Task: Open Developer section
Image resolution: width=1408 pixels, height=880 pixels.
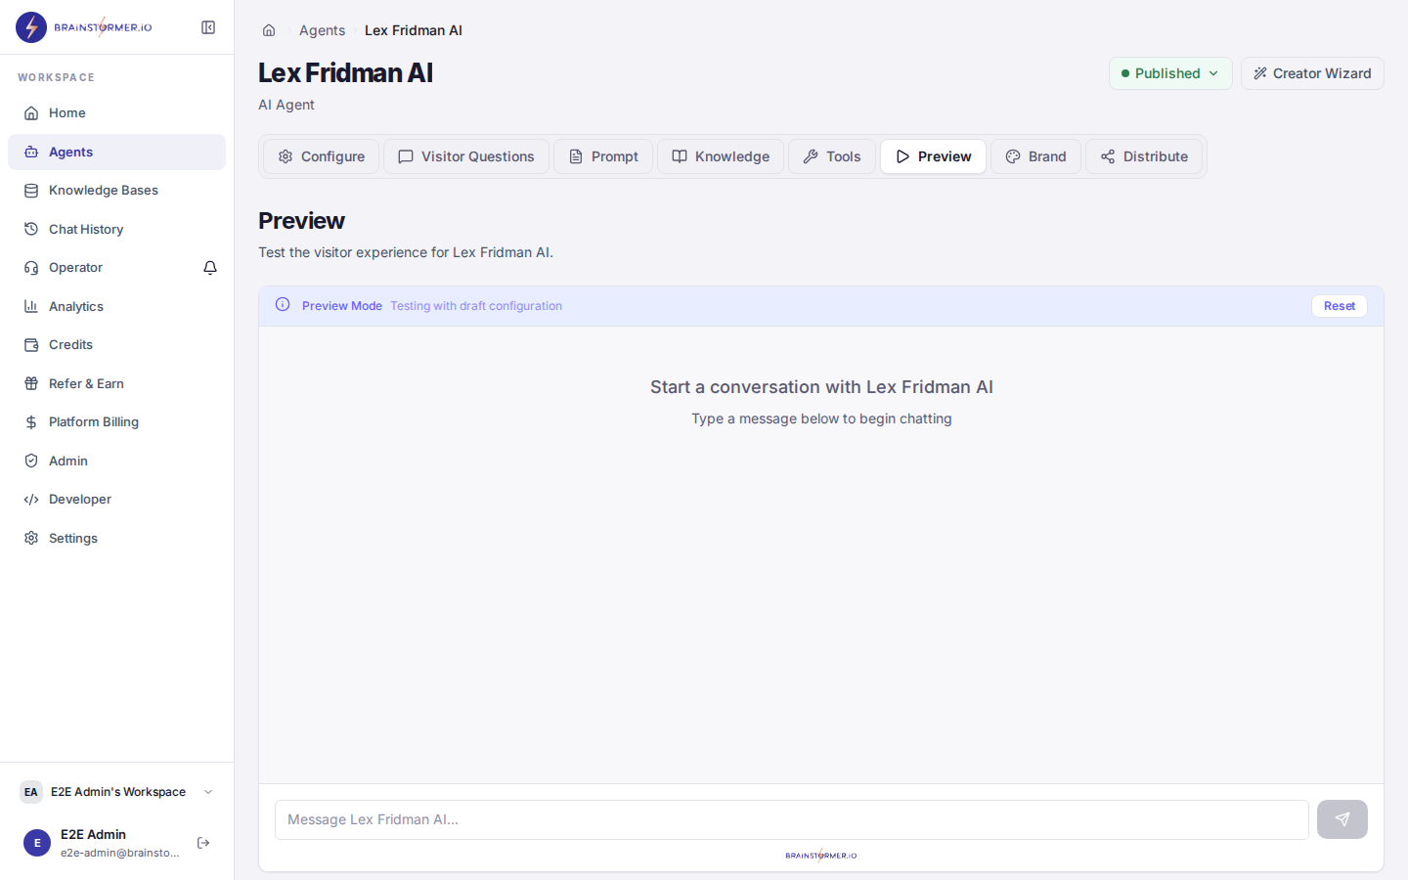Action: click(116, 500)
